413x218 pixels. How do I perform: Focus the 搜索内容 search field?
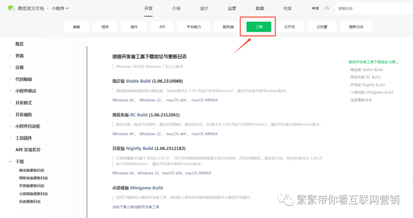374,8
